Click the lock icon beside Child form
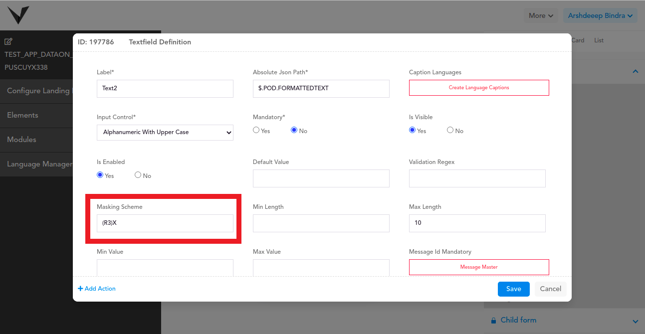645x334 pixels. coord(493,321)
